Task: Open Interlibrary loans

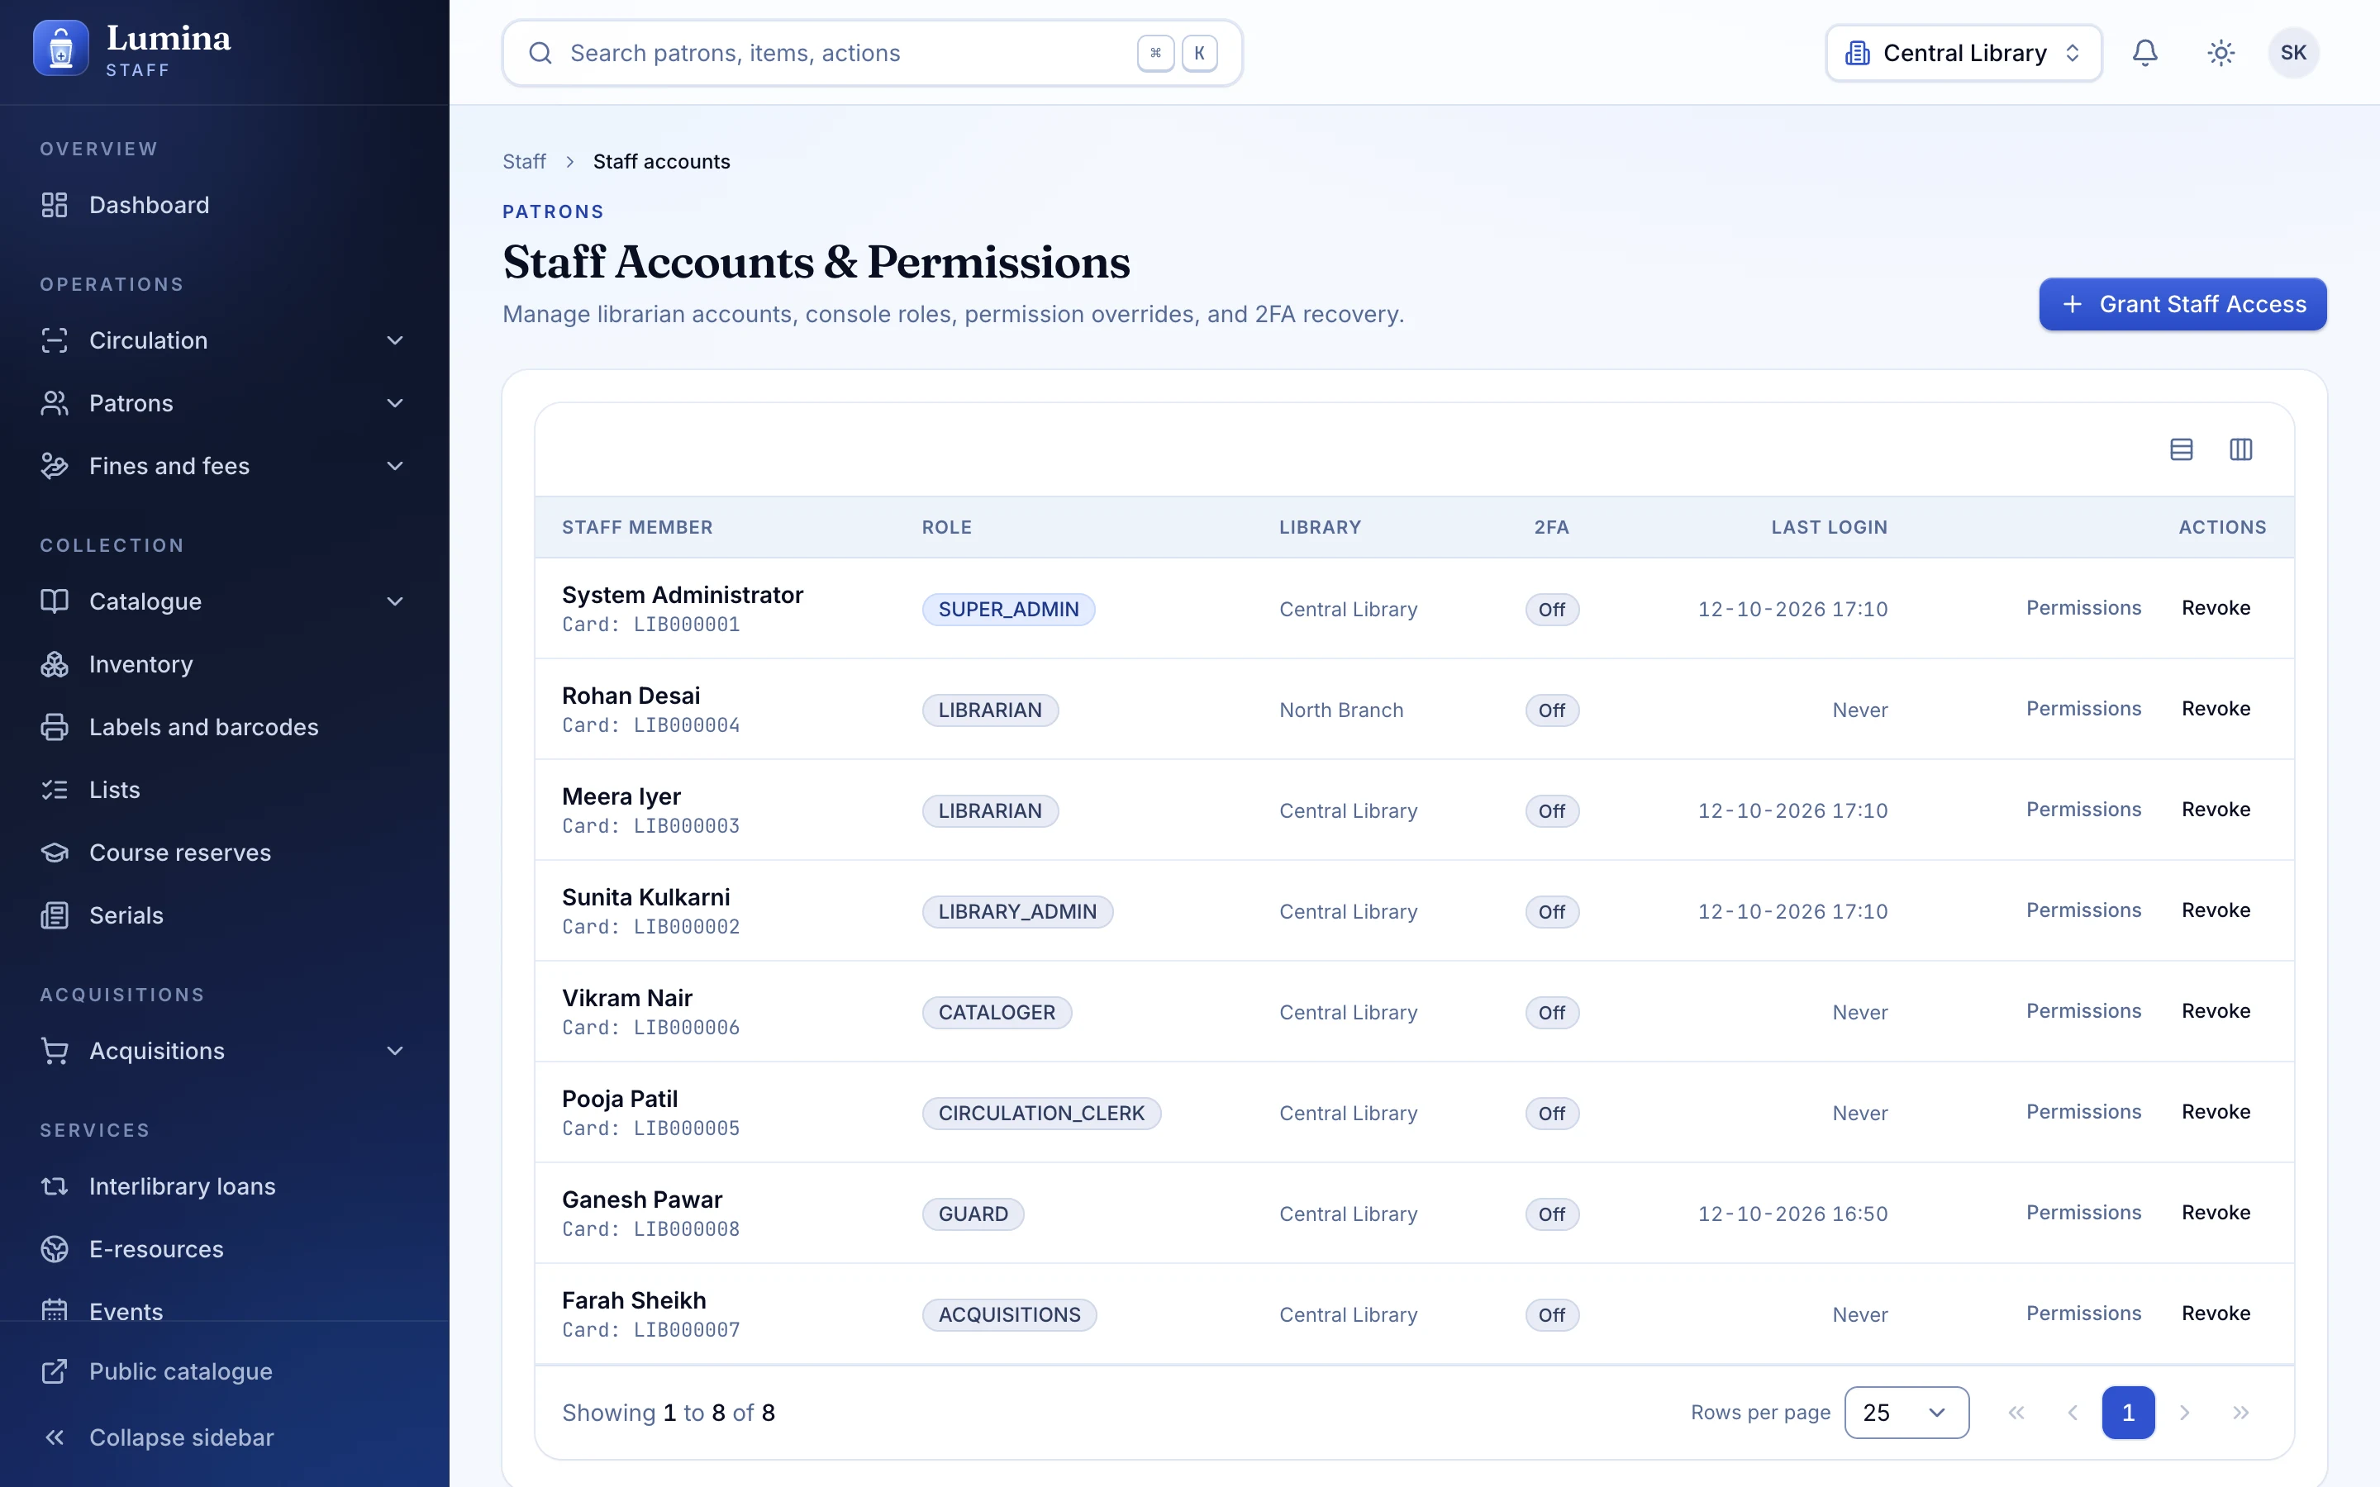Action: click(224, 1186)
